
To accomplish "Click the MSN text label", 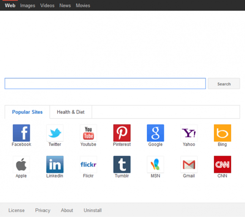I will pyautogui.click(x=155, y=176).
